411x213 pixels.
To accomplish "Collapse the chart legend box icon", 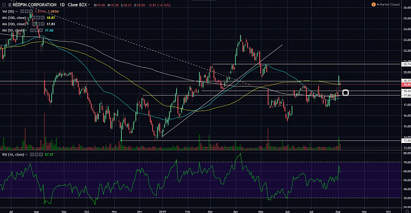I will [x=4, y=5].
